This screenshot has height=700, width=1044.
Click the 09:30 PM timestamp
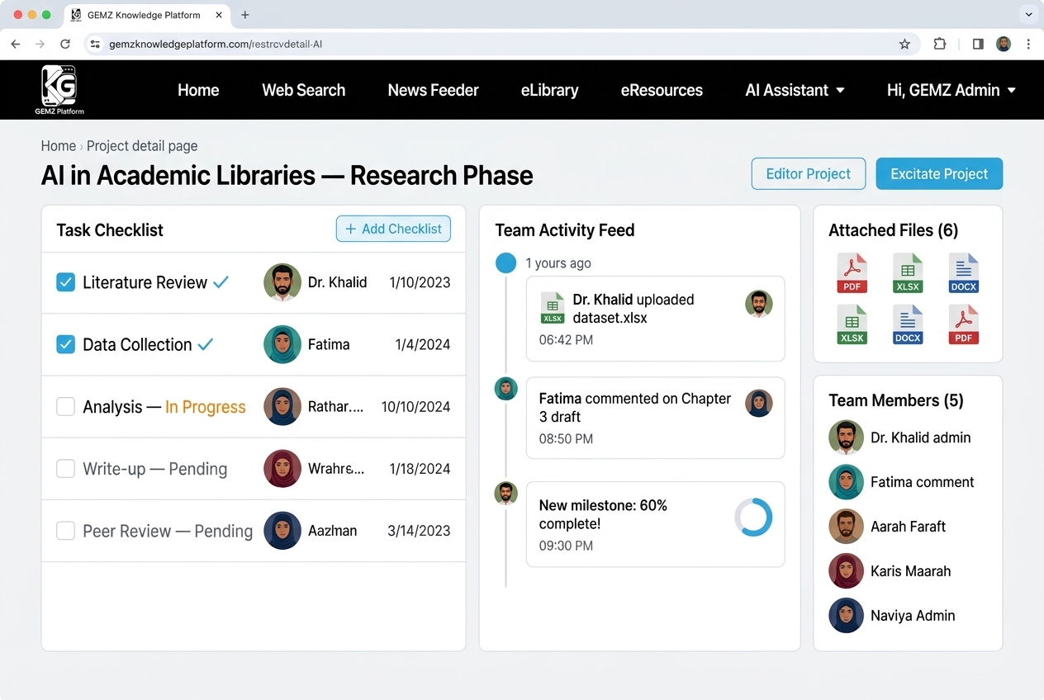[566, 546]
